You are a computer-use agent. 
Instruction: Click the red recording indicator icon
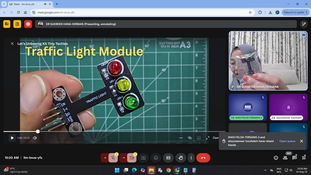28,24
